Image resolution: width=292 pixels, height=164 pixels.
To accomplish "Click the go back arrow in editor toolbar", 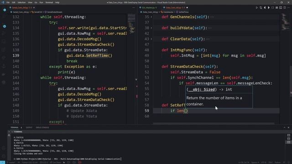I will (265, 8).
